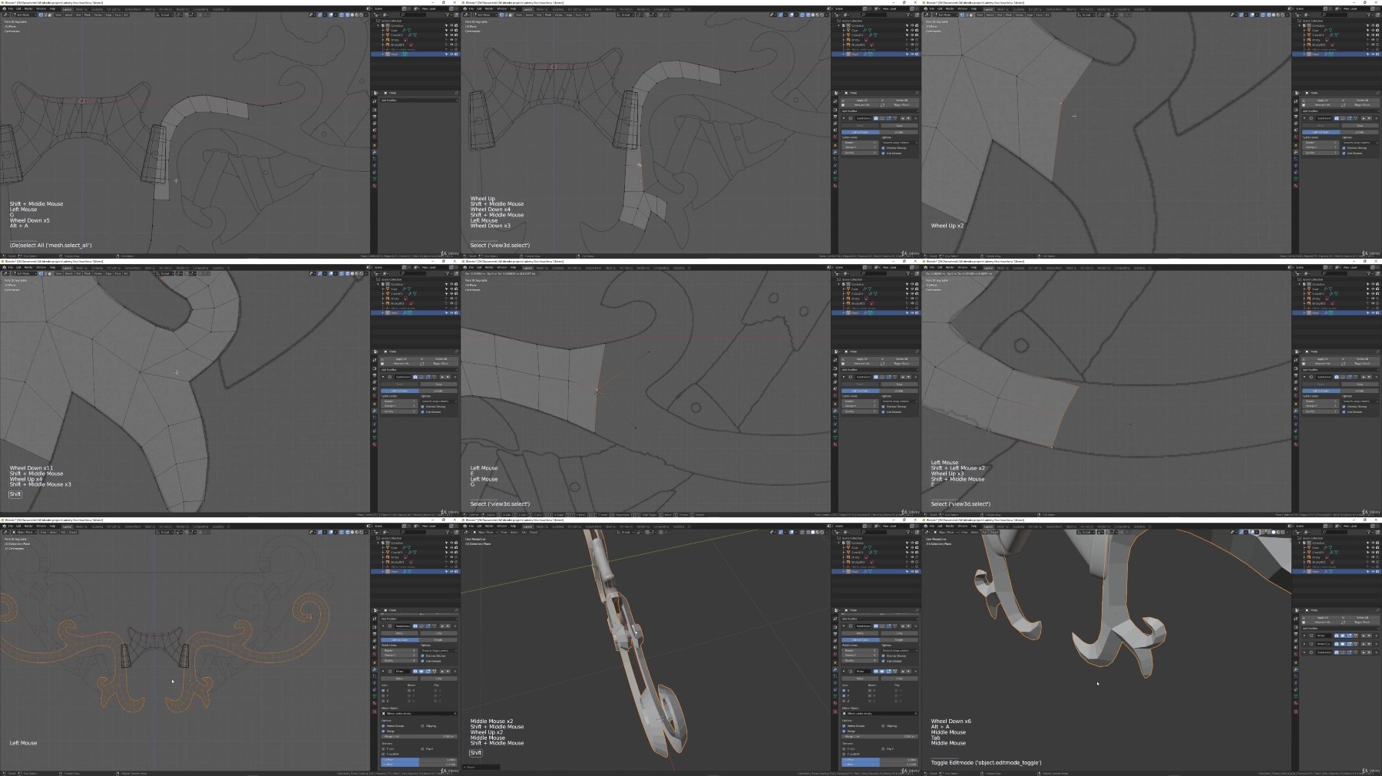Select Plane outliner item in 'Wheel Down x11' frame
1382x776 pixels.
pyautogui.click(x=394, y=312)
